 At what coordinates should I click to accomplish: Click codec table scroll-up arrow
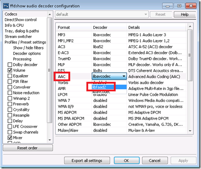(x=190, y=26)
